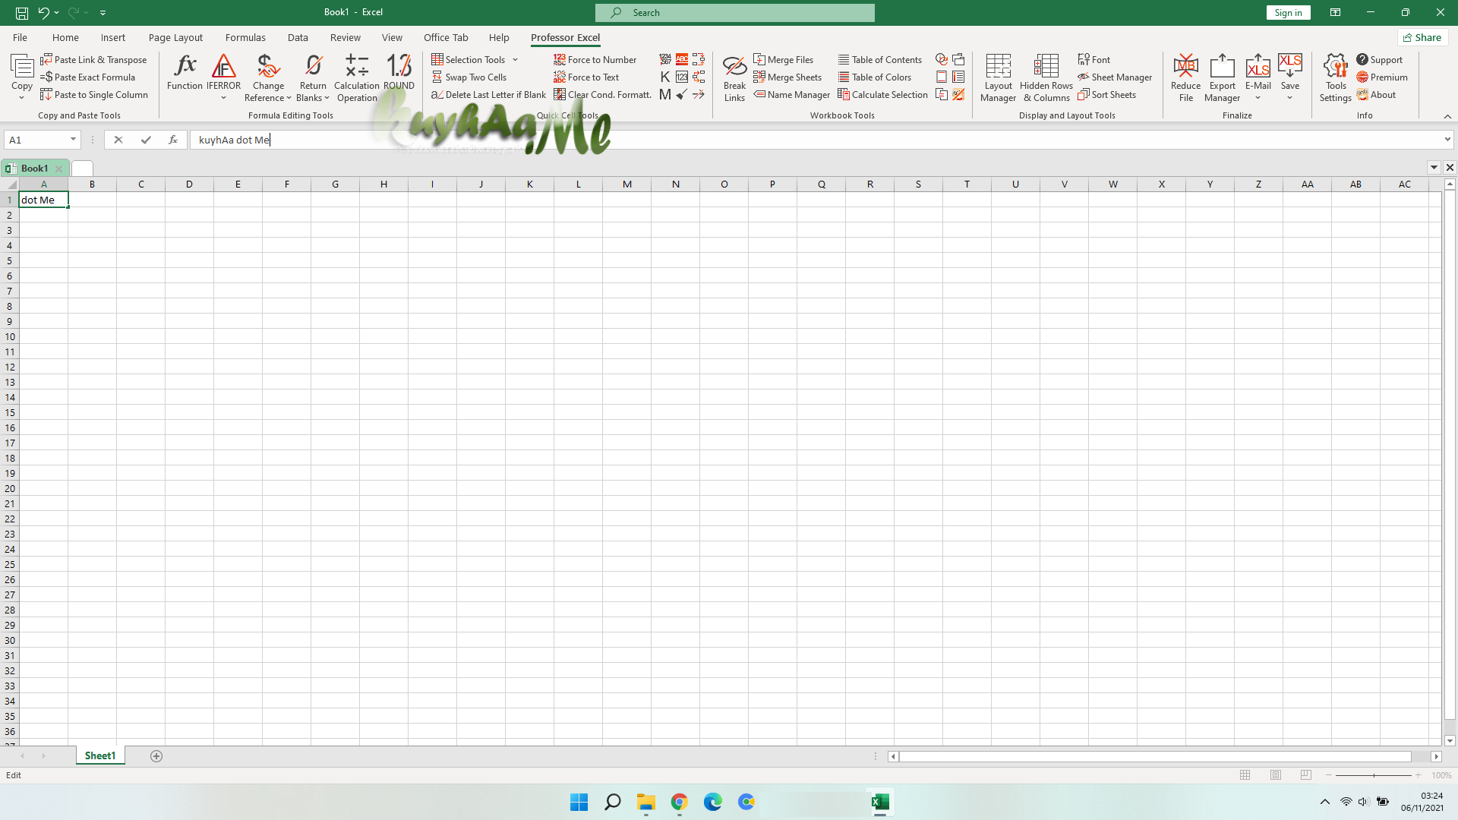Viewport: 1458px width, 820px height.
Task: Click the Premium button
Action: (1382, 77)
